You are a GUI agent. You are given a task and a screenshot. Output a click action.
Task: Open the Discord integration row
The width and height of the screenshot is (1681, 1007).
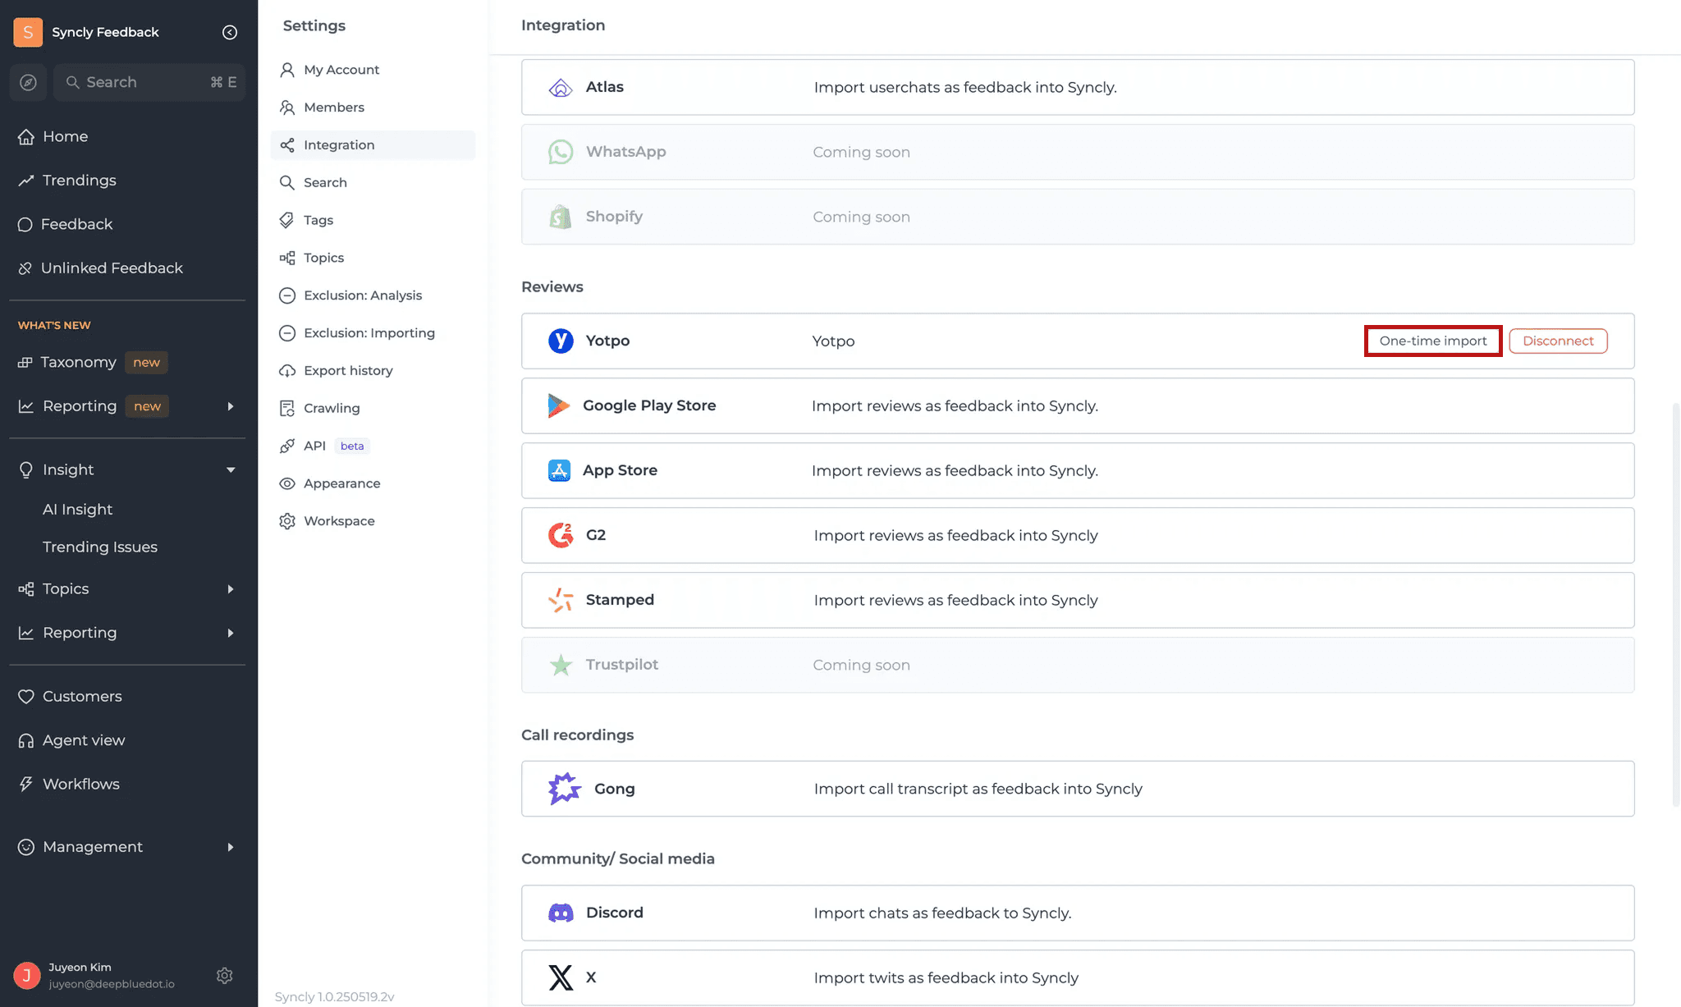1078,913
